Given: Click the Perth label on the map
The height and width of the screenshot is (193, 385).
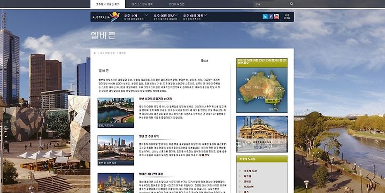Looking at the screenshot, I should pyautogui.click(x=241, y=99).
